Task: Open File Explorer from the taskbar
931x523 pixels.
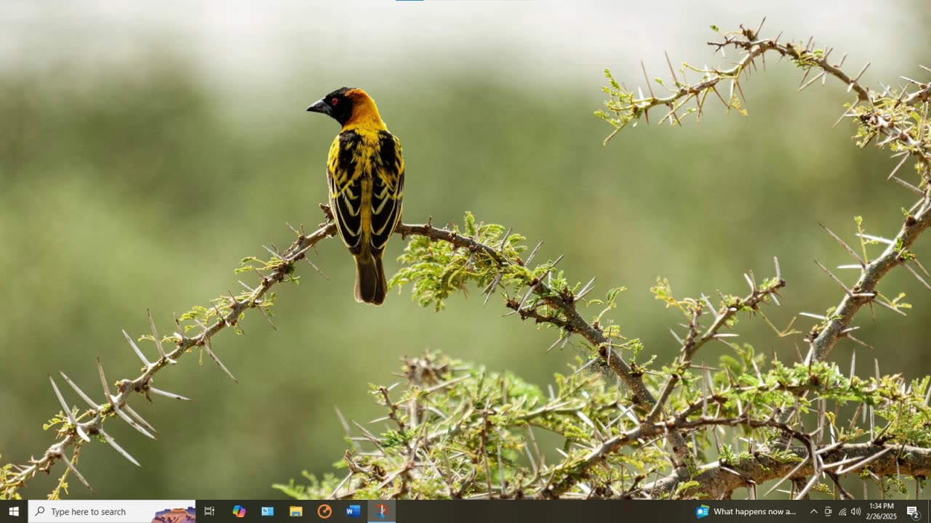Action: 295,511
